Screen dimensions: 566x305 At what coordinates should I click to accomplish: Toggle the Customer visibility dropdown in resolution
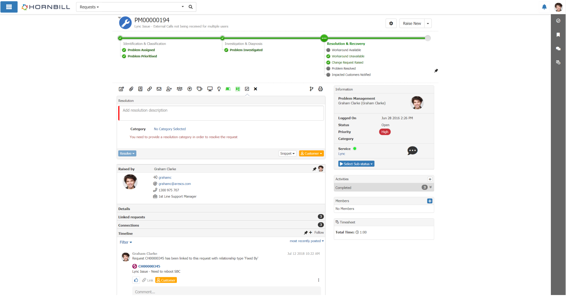[x=311, y=154]
